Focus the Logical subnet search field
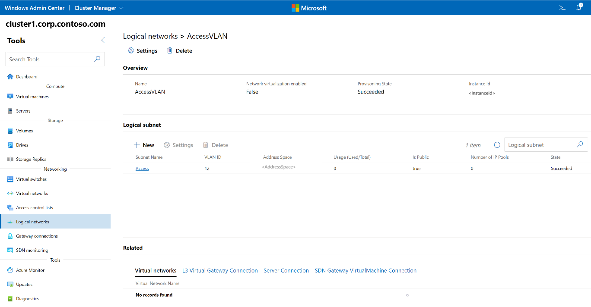Screen dimensions: 591x307 tap(540, 145)
